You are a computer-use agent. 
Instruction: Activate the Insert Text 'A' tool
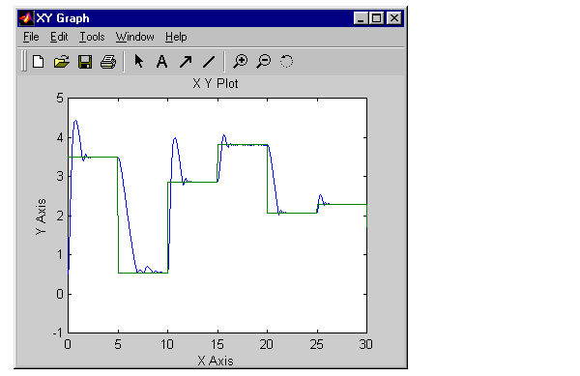click(161, 62)
